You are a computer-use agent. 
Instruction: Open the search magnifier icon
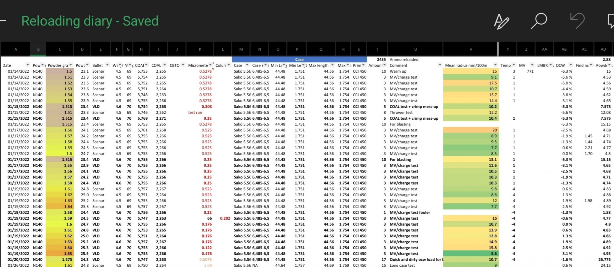[539, 21]
